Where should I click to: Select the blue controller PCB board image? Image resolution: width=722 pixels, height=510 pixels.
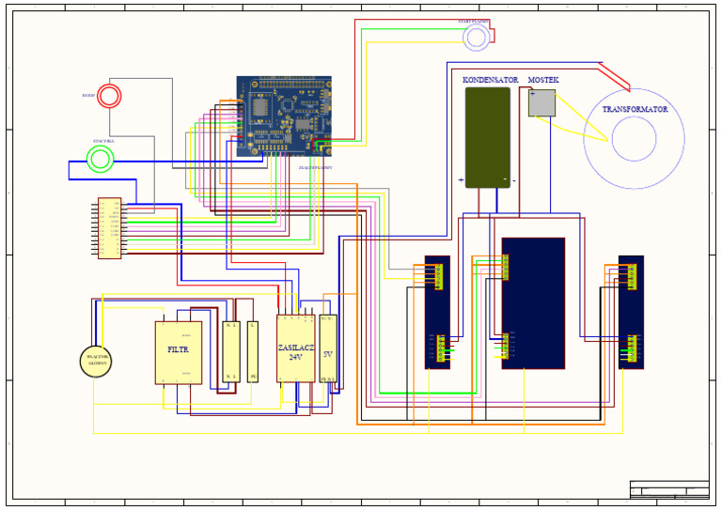(284, 116)
